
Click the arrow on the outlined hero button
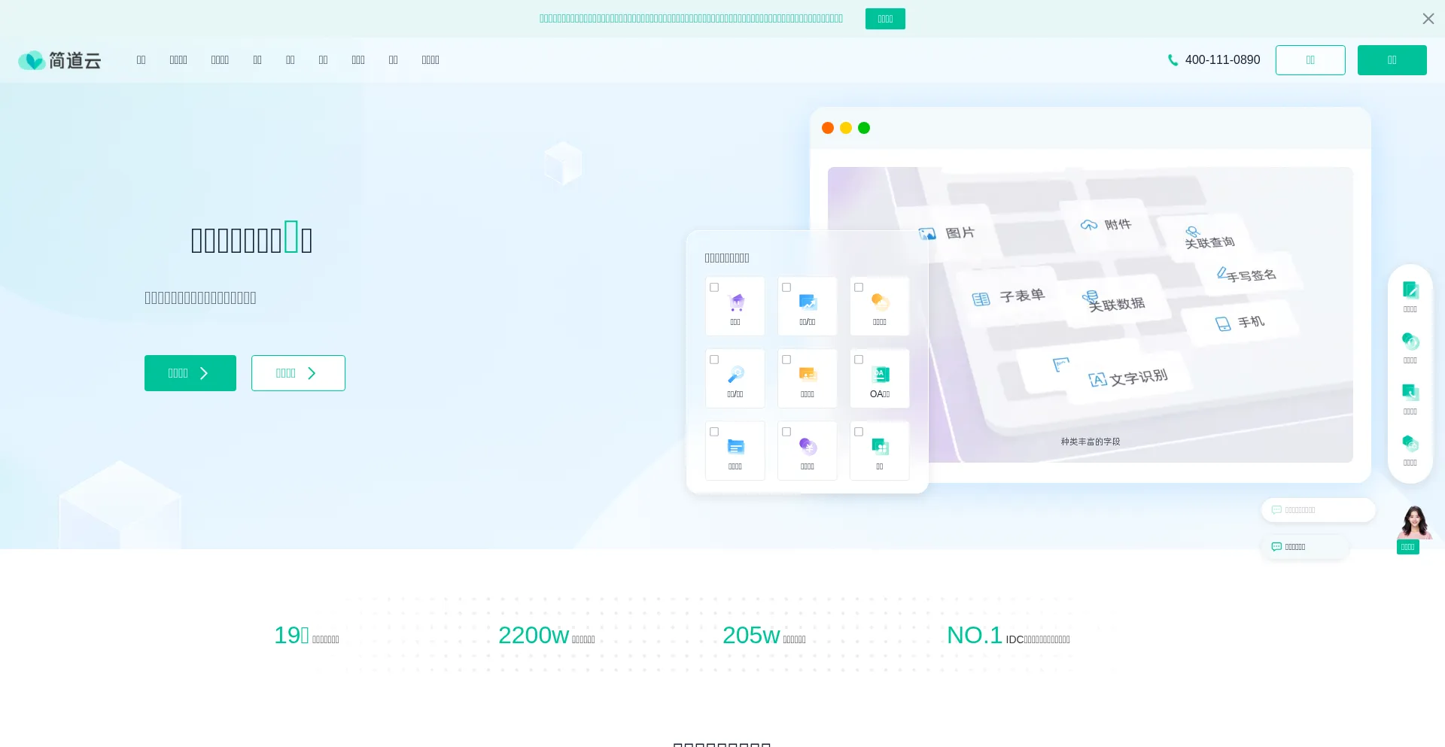(x=312, y=373)
